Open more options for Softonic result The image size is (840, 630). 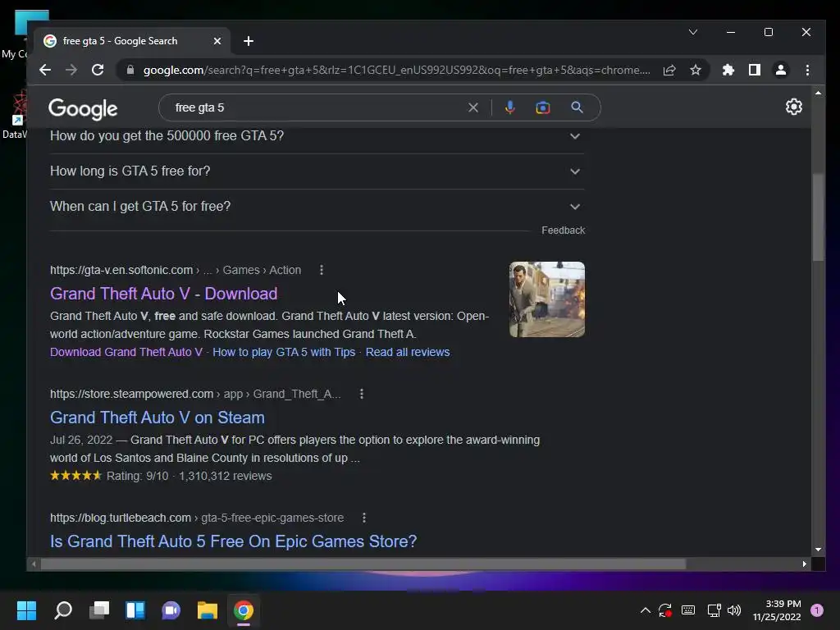tap(322, 270)
